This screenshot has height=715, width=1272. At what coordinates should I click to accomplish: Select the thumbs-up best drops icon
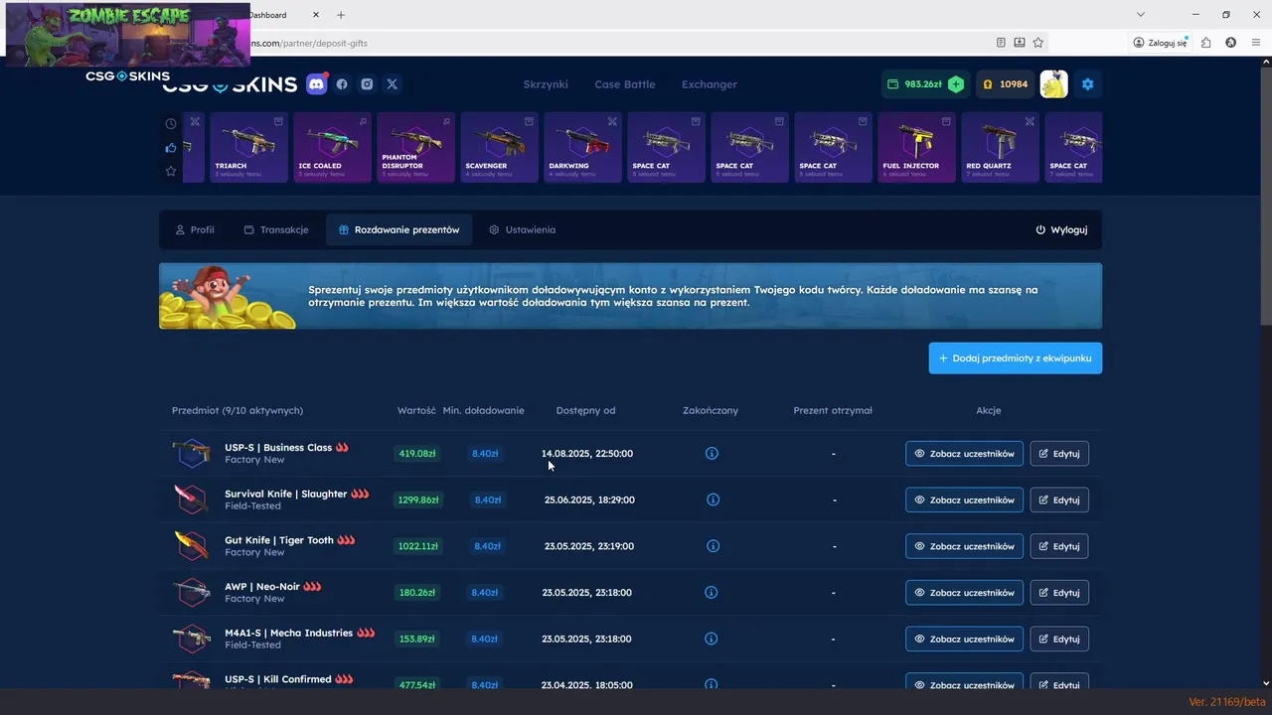coord(171,148)
